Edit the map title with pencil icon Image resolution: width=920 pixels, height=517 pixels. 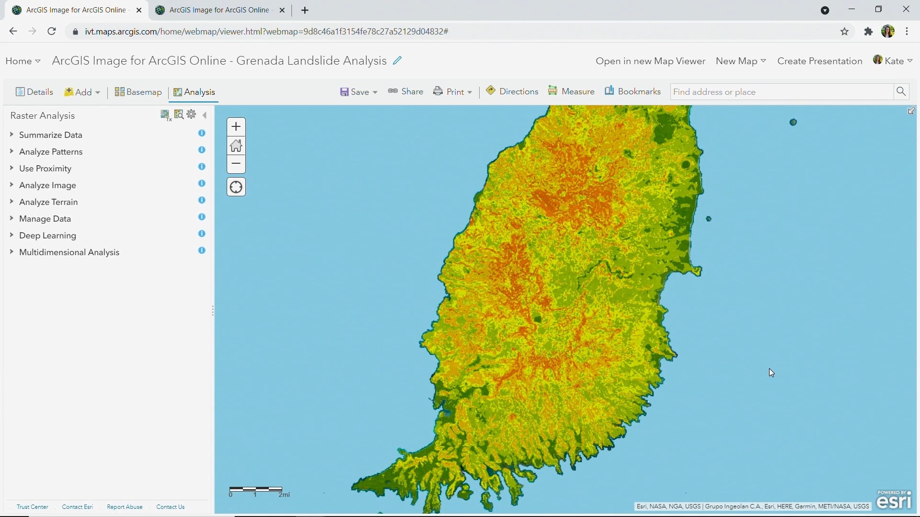[398, 60]
